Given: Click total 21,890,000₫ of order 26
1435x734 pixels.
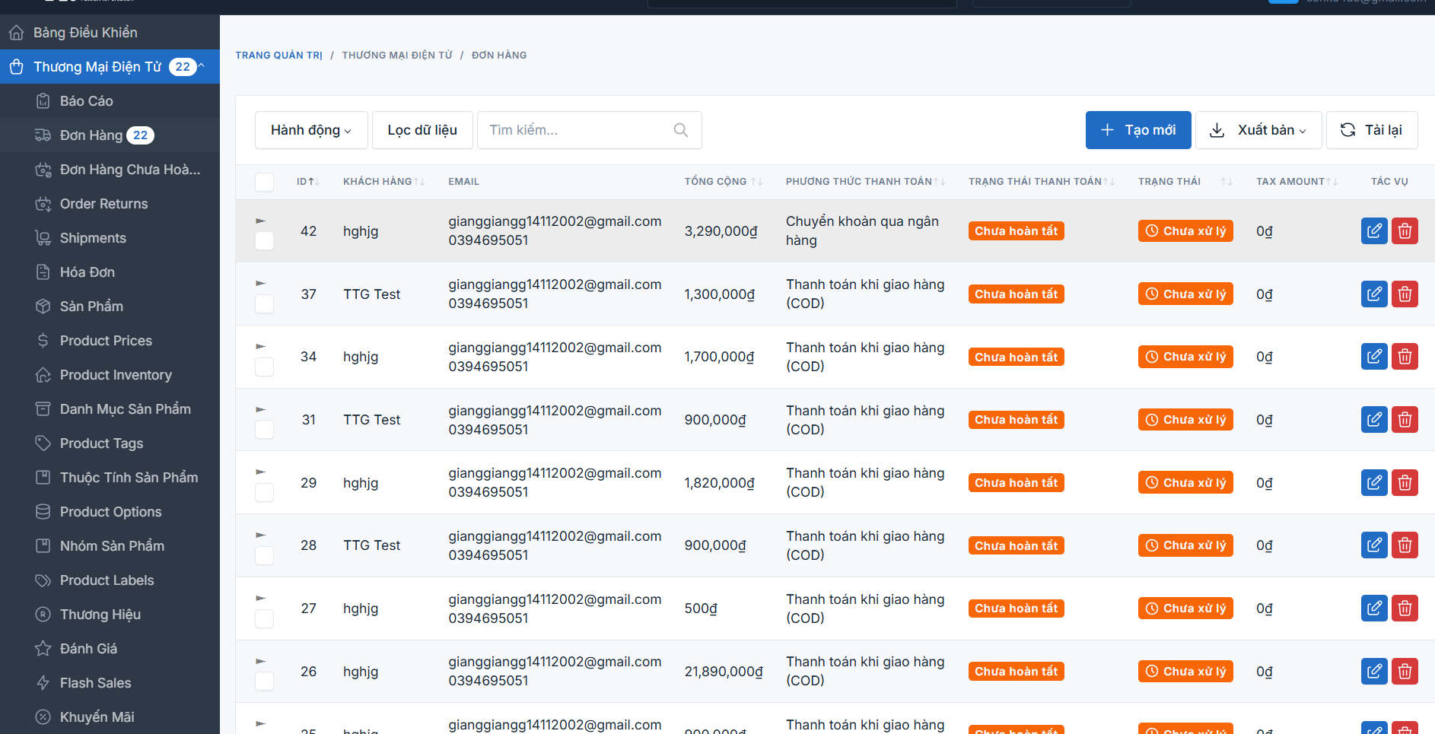Looking at the screenshot, I should 724,672.
